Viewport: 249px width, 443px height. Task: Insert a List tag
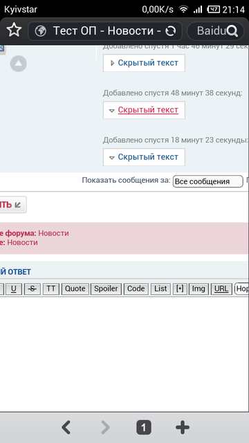coord(160,289)
